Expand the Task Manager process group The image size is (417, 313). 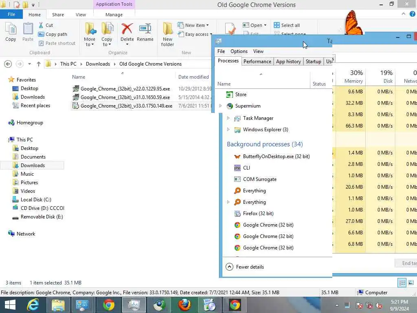click(x=228, y=118)
